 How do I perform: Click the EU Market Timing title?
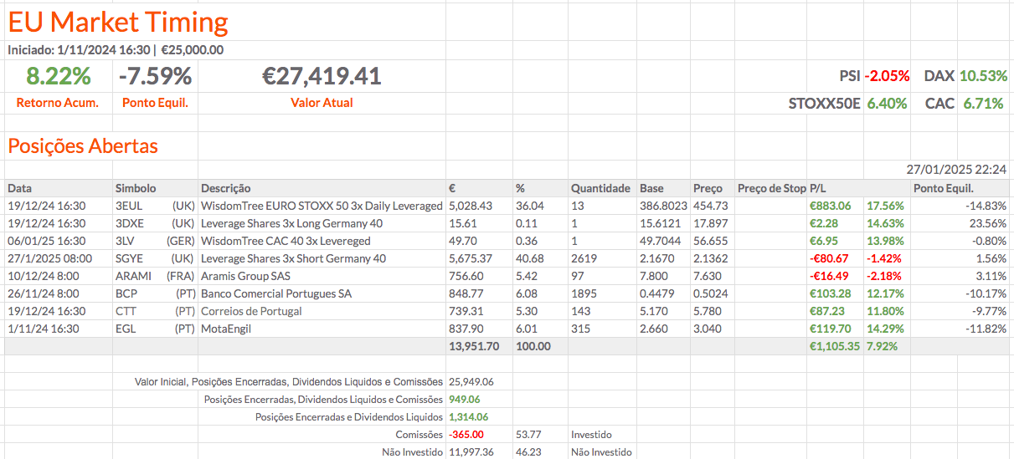118,23
